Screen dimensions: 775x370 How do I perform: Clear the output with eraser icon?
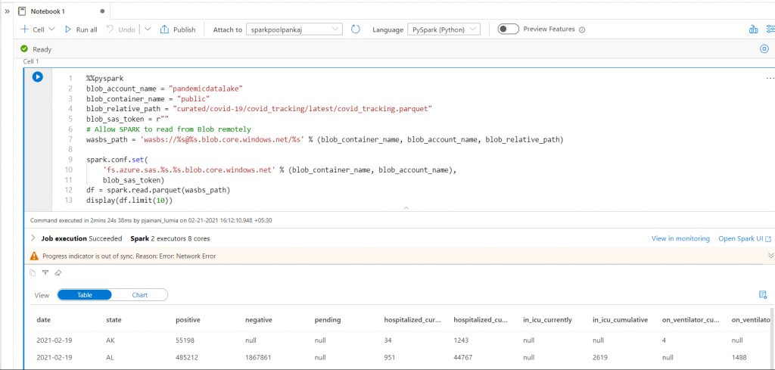(x=58, y=272)
